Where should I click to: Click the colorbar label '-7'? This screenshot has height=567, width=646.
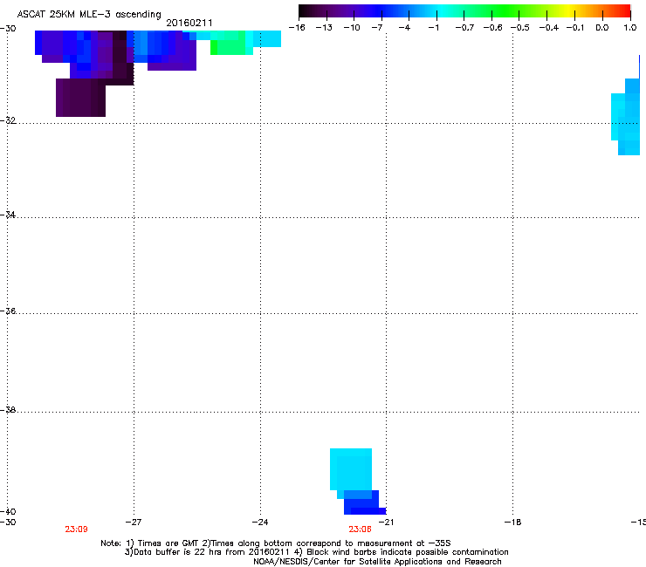pyautogui.click(x=377, y=28)
